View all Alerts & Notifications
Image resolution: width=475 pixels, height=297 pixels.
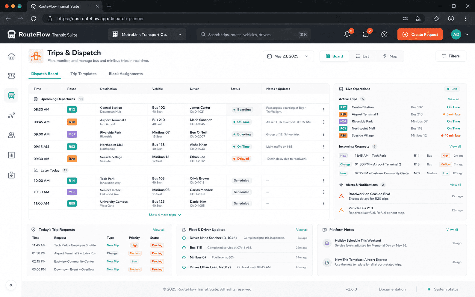455,185
